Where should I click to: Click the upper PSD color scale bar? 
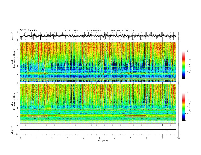pos(183,65)
